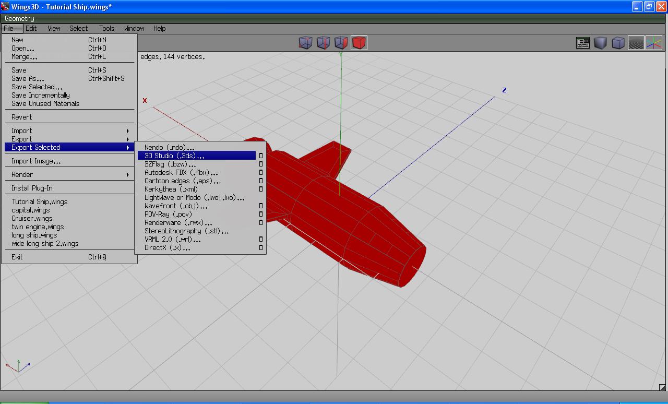Screen dimensions: 668x404
Task: Toggle the colored axes display icon
Action: (653, 43)
